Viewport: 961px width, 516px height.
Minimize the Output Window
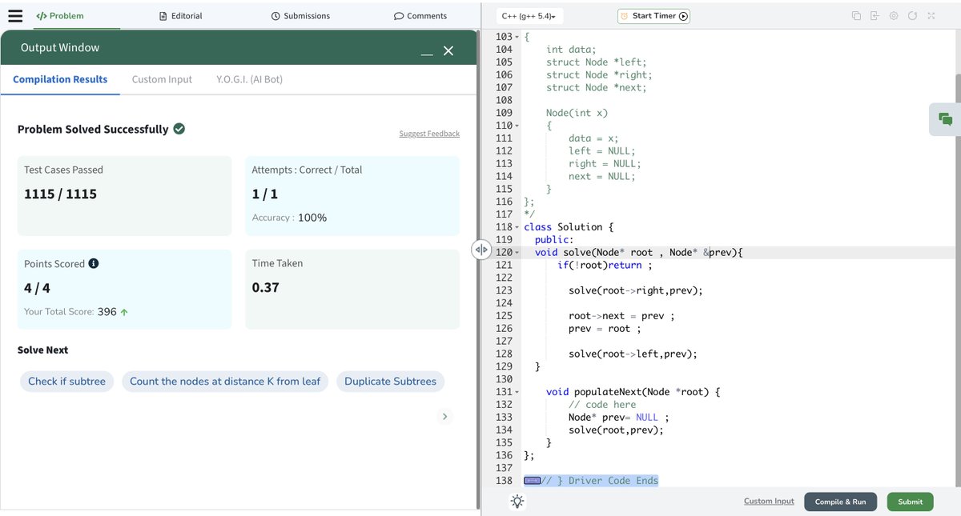tap(427, 54)
